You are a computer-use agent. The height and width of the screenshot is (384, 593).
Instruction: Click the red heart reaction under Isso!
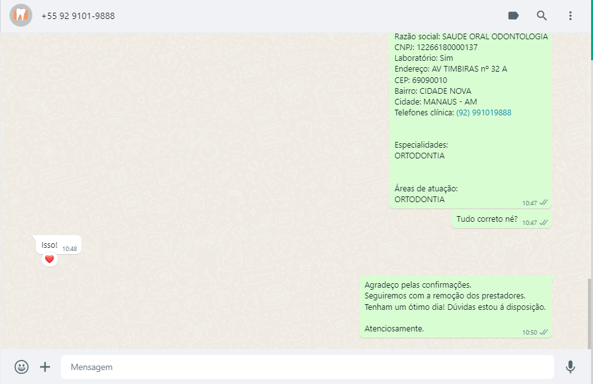point(49,259)
